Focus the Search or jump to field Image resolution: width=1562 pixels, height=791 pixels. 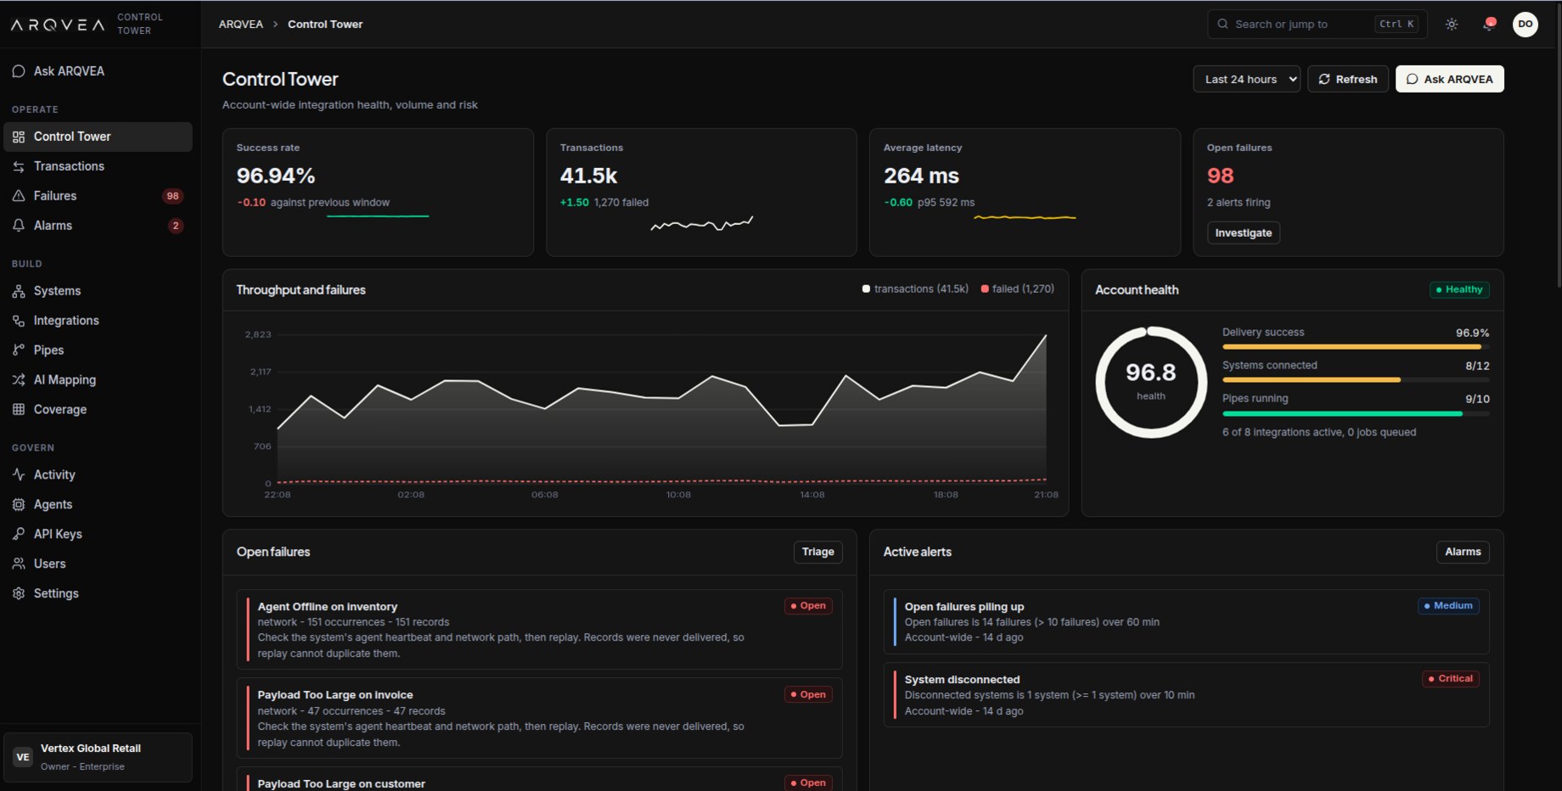point(1317,25)
